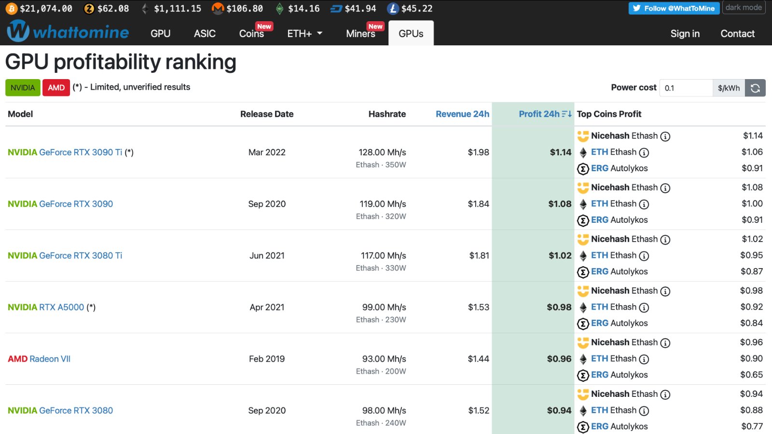
Task: Click the Hashrate column header
Action: tap(387, 114)
